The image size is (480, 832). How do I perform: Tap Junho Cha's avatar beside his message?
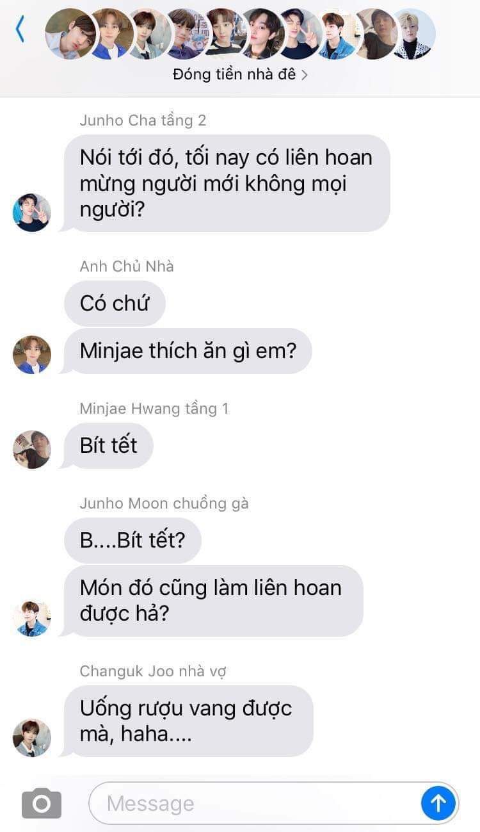32,213
